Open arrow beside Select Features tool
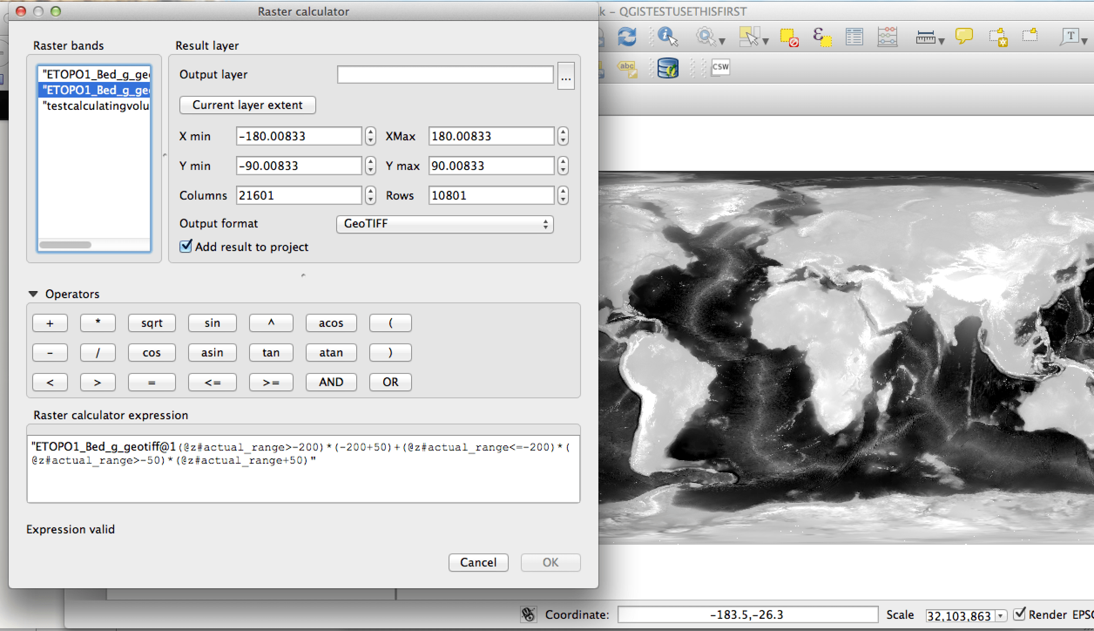This screenshot has width=1094, height=631. (766, 41)
